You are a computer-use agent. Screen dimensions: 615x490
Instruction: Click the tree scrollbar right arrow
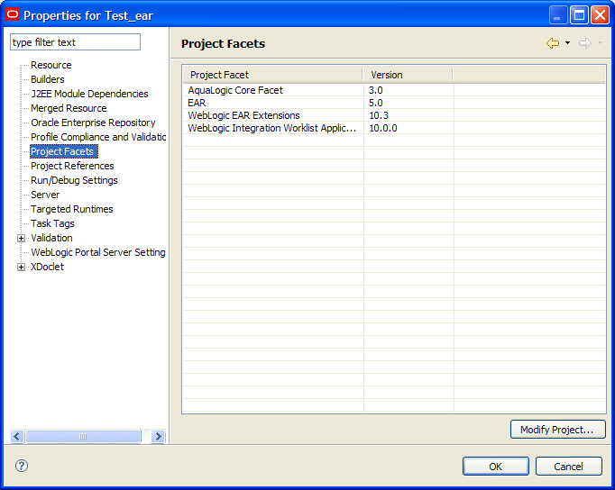(158, 436)
